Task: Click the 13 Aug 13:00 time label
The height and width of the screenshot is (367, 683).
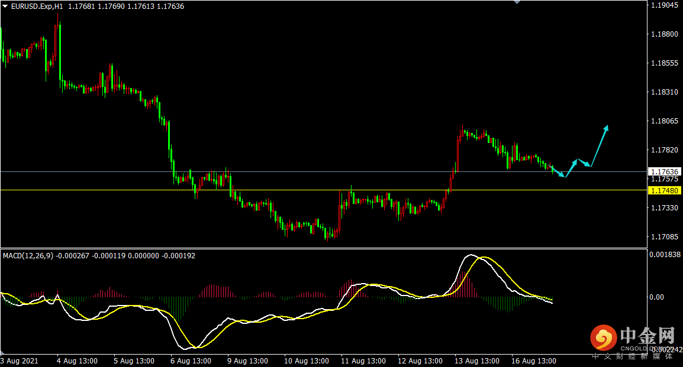Action: (477, 361)
